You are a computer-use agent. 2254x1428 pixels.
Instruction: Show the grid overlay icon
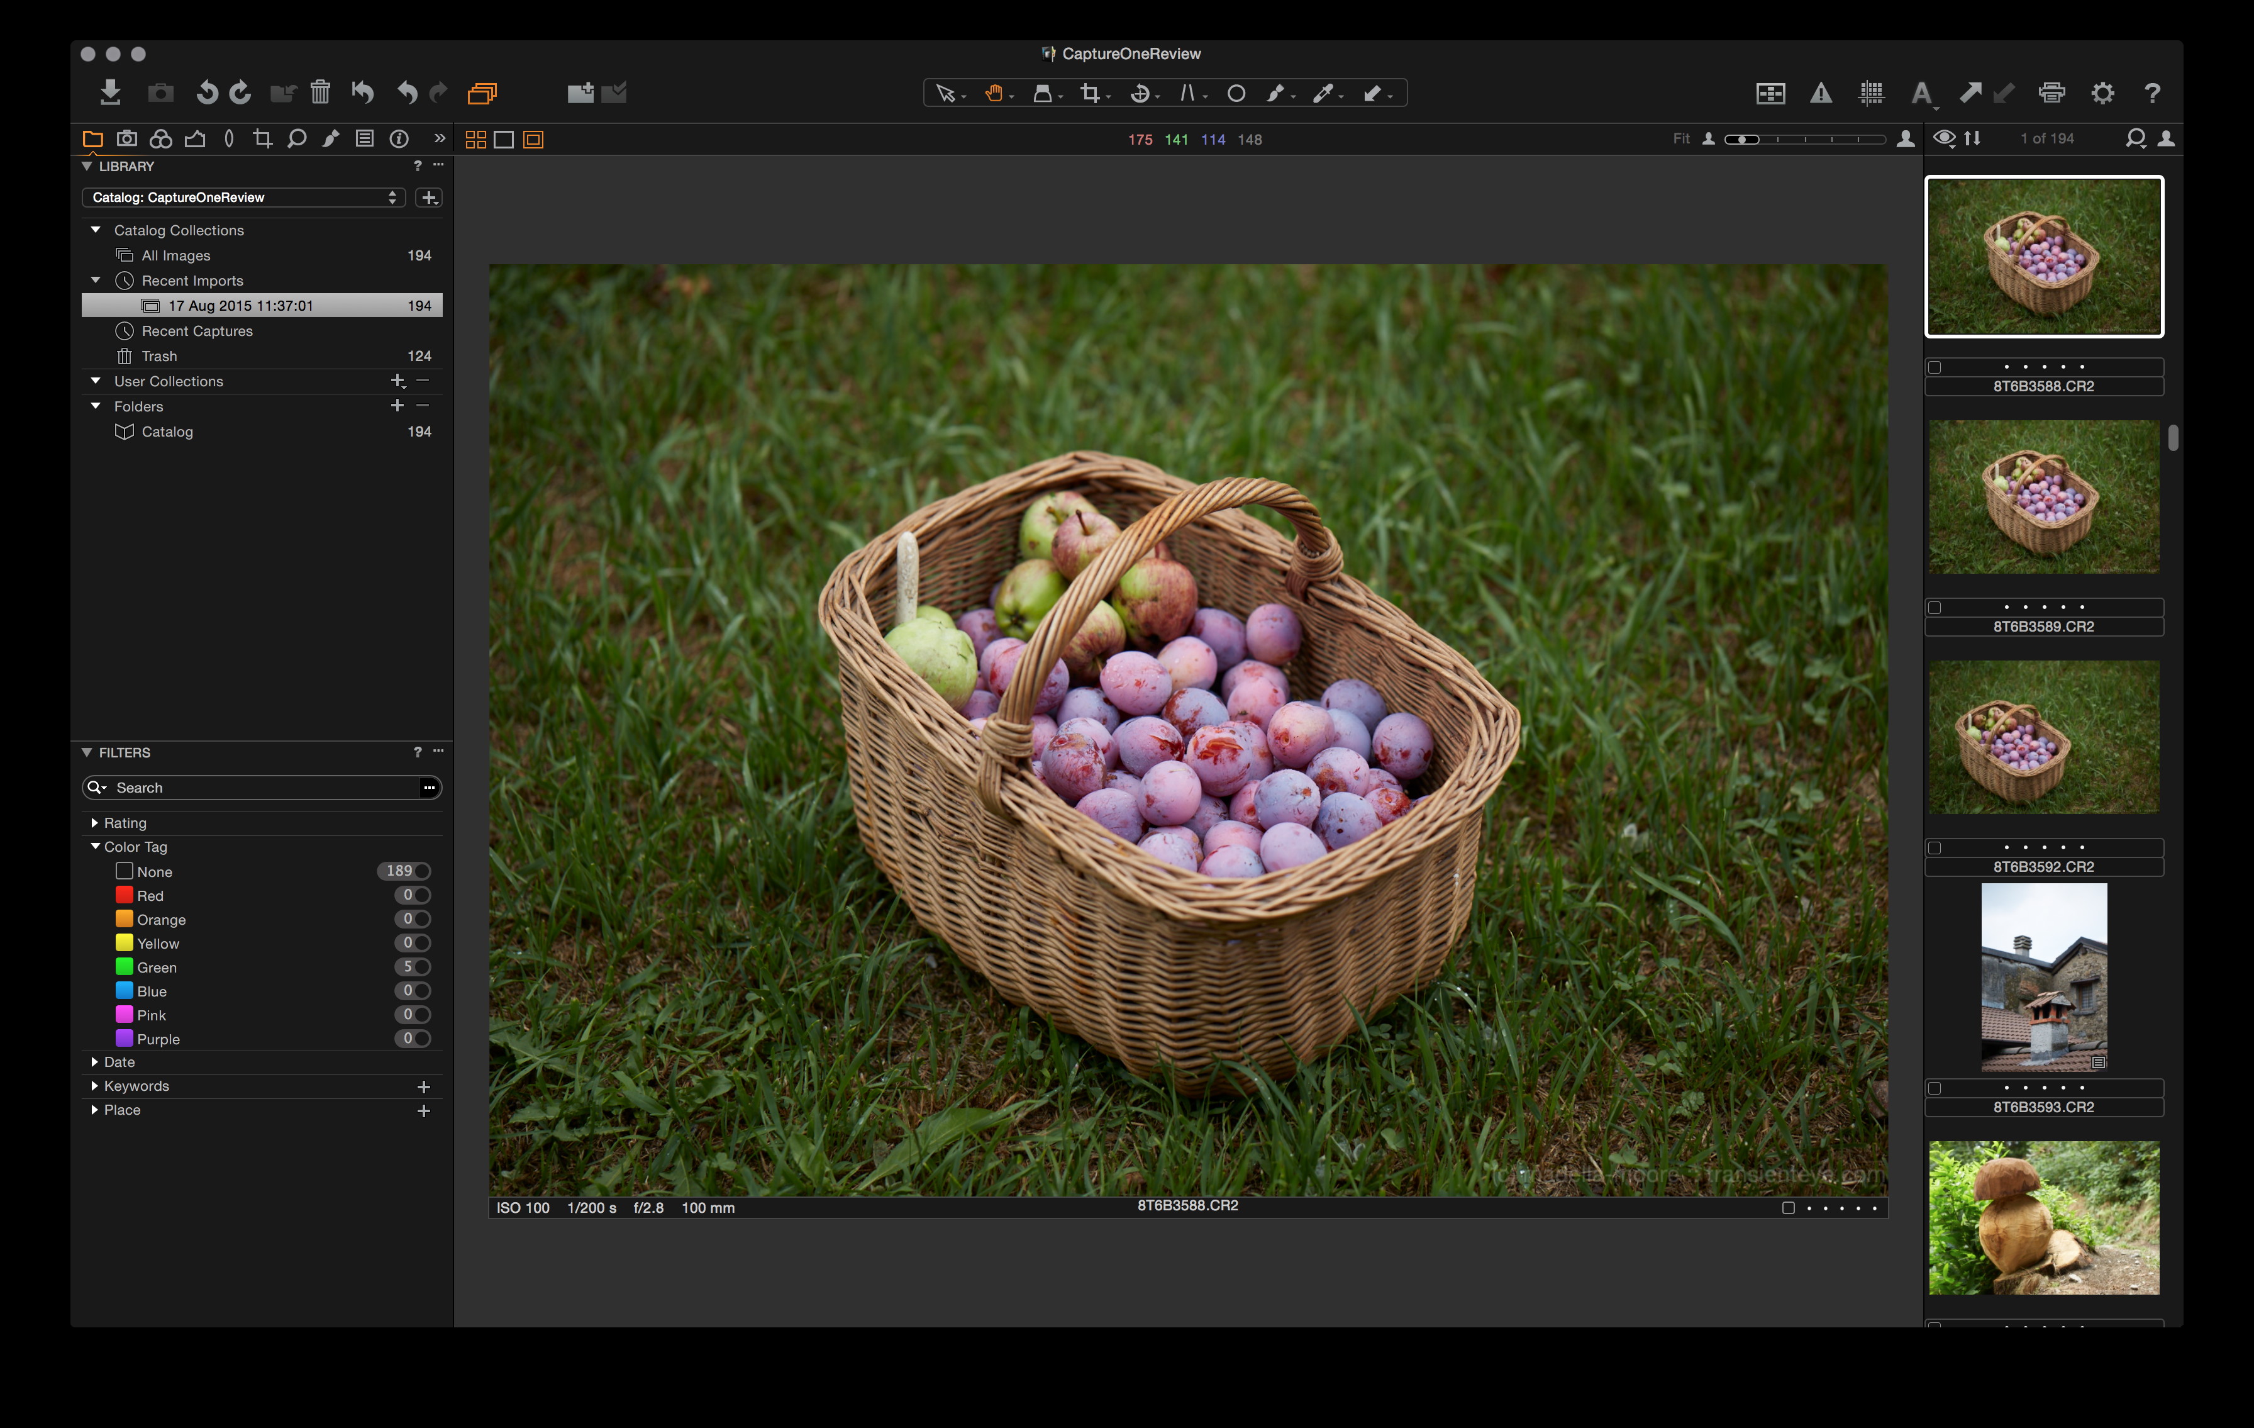[1871, 92]
